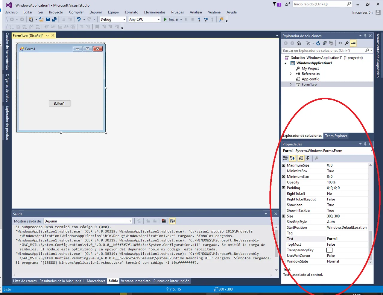
Task: Expand the Form1.vb tree node
Action: tap(291, 84)
